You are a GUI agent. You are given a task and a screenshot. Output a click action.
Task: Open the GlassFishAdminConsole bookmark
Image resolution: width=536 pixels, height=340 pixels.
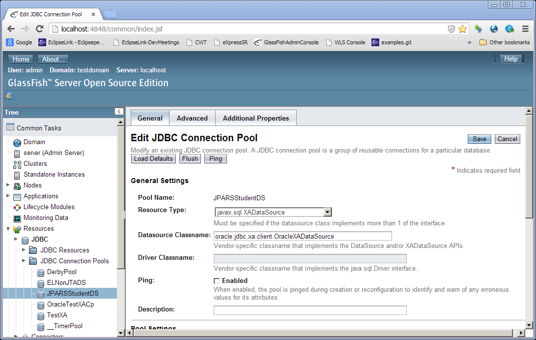[x=286, y=42]
